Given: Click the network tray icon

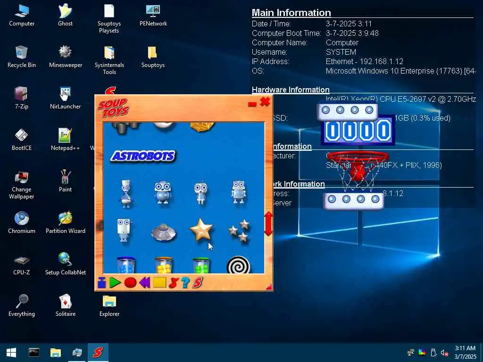Looking at the screenshot, I should tap(411, 353).
